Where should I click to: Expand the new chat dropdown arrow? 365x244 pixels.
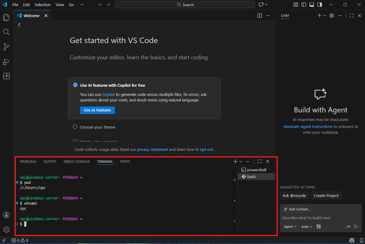[x=325, y=16]
